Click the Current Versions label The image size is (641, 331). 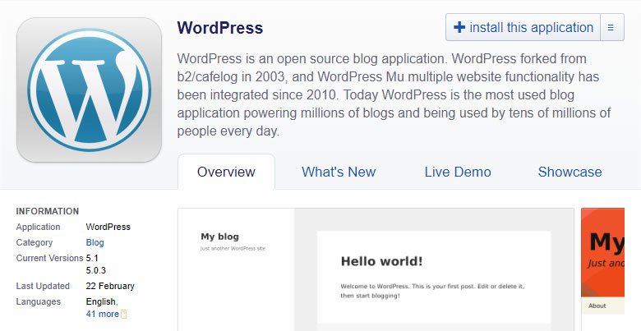click(x=49, y=258)
